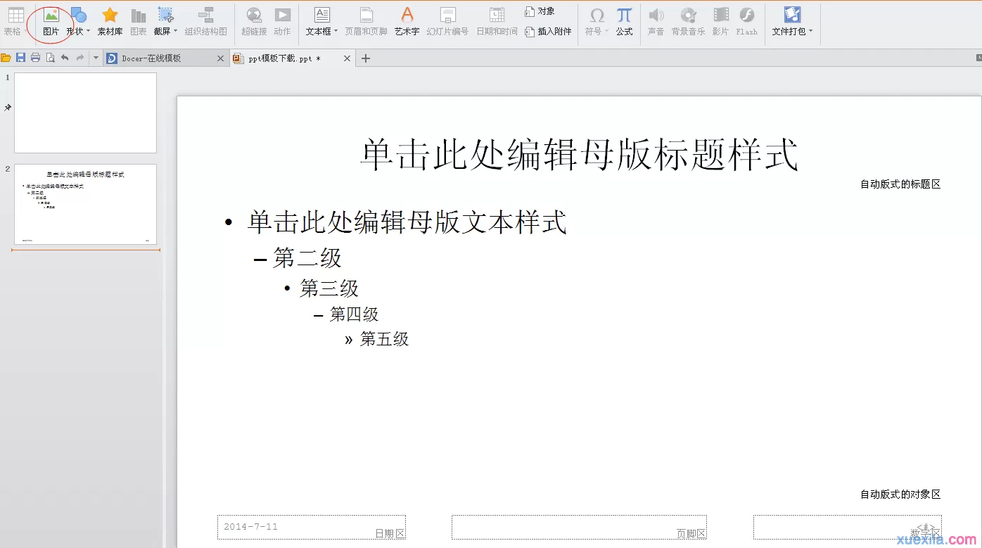
Task: Insert a chart with 图表
Action: click(139, 21)
